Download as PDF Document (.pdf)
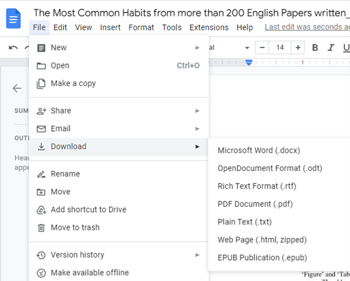 point(279,204)
